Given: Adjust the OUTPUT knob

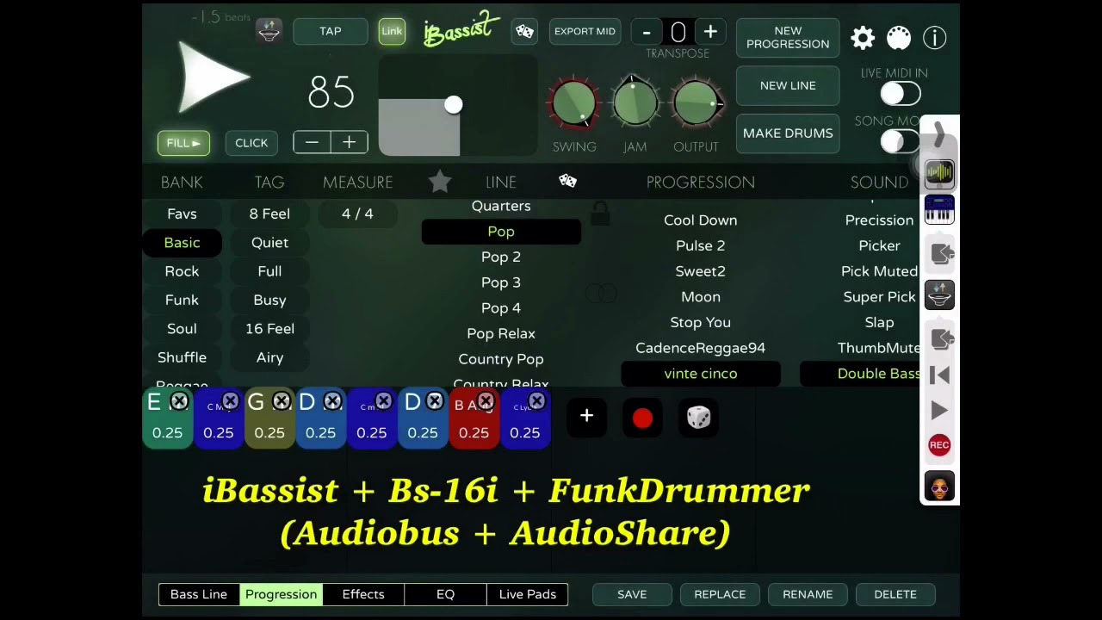Looking at the screenshot, I should (x=696, y=103).
